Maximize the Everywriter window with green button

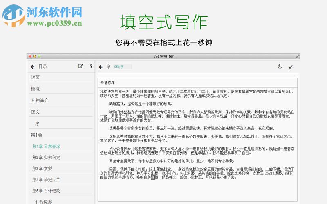[x=39, y=56]
